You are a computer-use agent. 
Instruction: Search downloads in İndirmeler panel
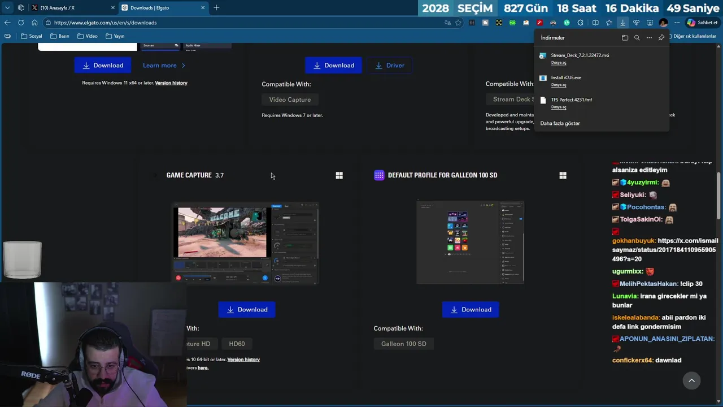coord(637,38)
